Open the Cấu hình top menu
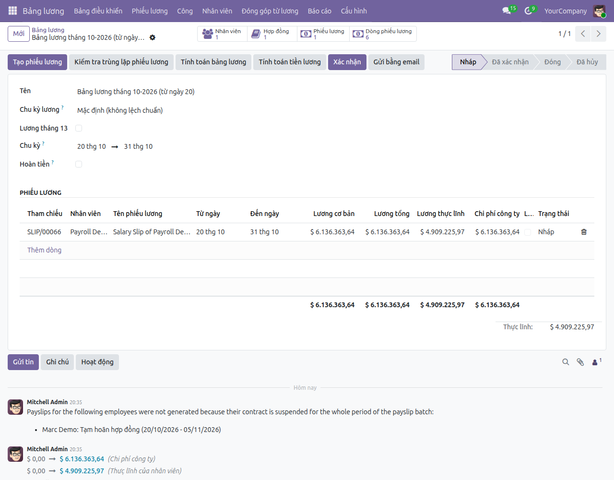 pos(354,11)
